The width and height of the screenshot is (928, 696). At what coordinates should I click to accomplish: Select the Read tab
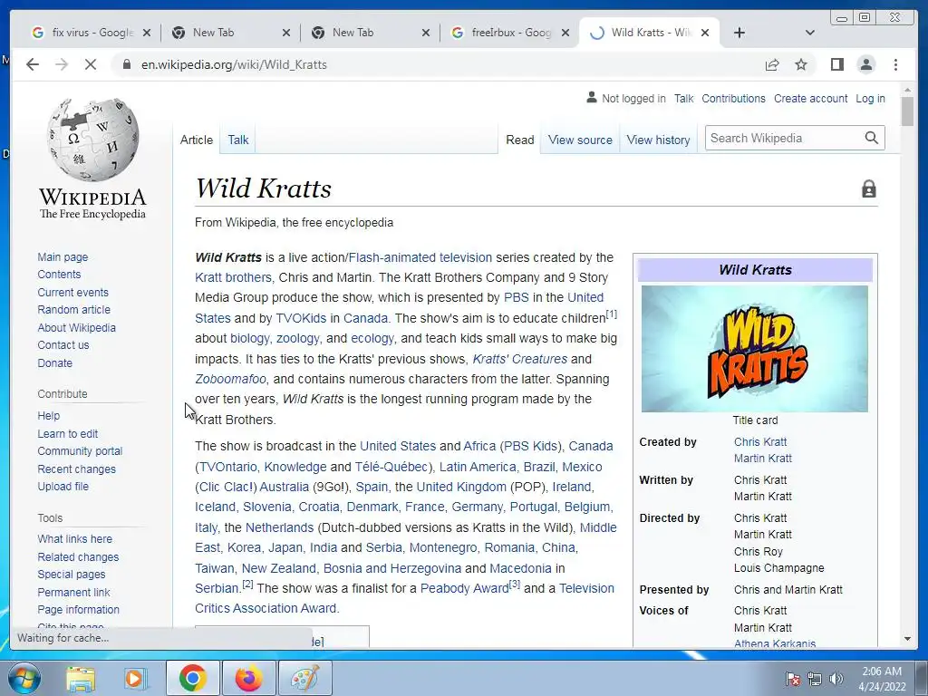(x=519, y=140)
